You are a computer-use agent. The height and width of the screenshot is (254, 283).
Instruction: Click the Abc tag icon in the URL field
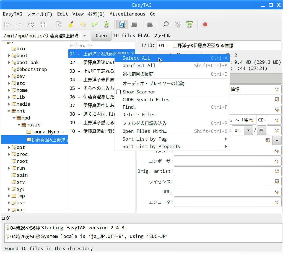[x=277, y=192]
